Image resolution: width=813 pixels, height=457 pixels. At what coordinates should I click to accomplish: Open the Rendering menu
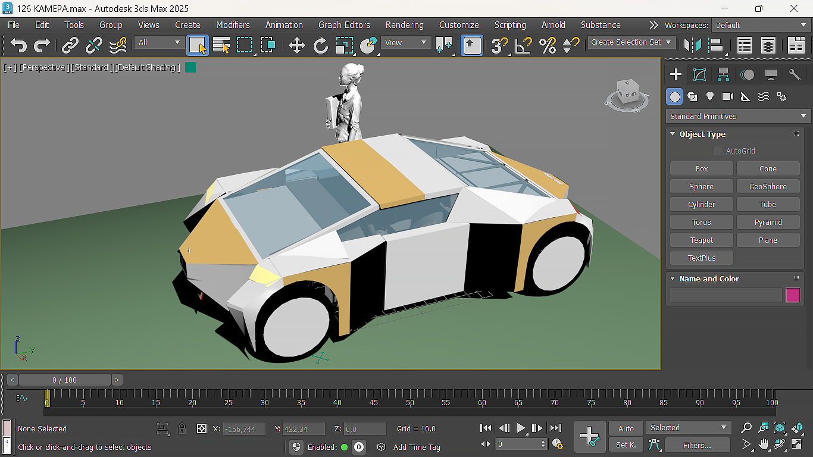click(x=405, y=25)
